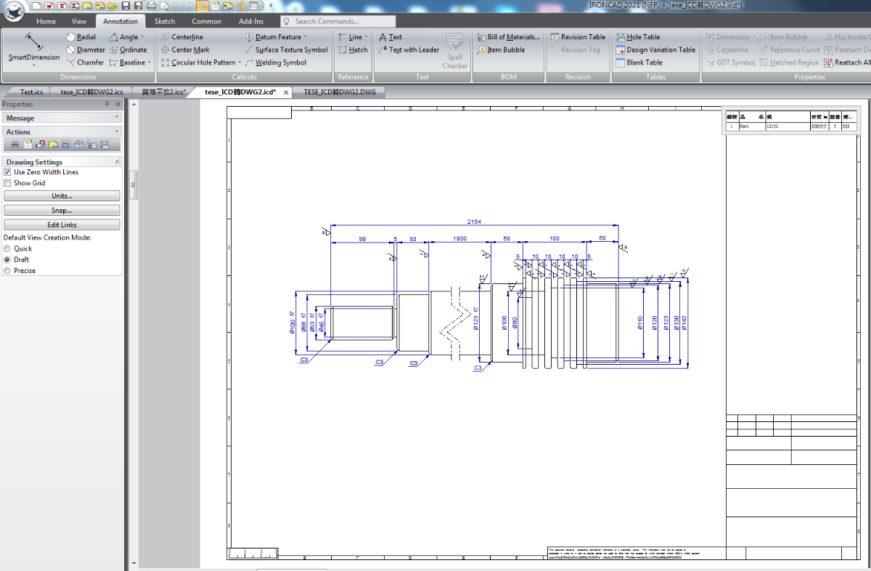Click the Edit Links button
The height and width of the screenshot is (571, 871).
click(x=62, y=225)
